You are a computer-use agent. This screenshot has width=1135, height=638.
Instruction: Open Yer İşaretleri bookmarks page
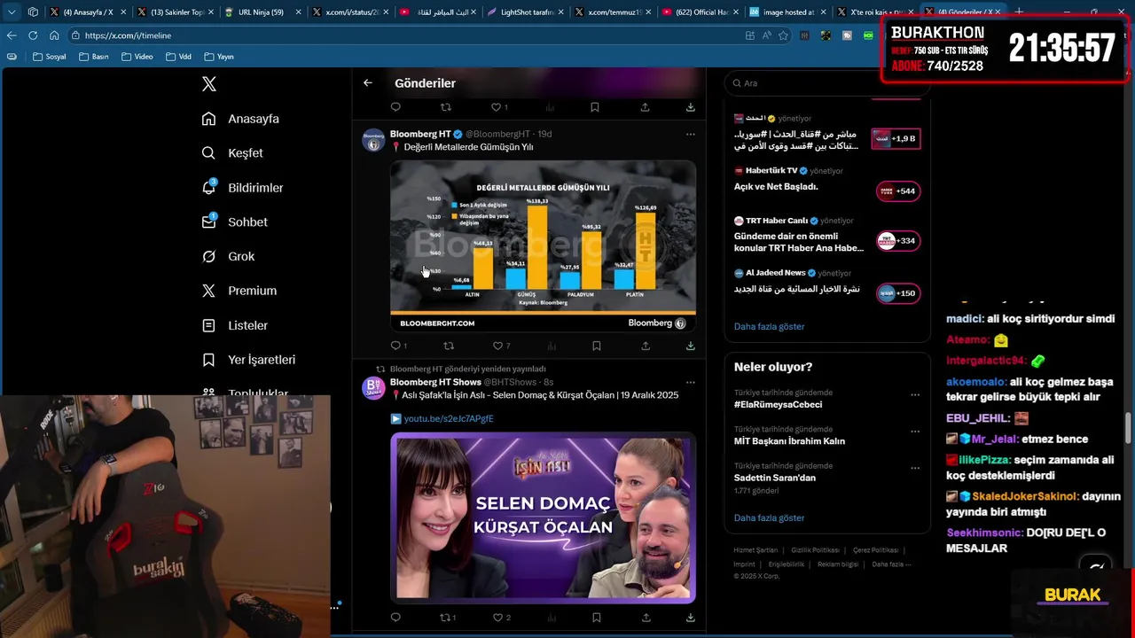pyautogui.click(x=248, y=360)
